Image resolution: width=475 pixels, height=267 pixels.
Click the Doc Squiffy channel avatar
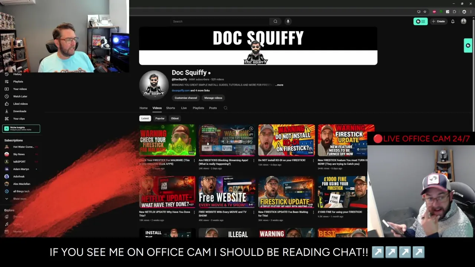click(x=154, y=85)
